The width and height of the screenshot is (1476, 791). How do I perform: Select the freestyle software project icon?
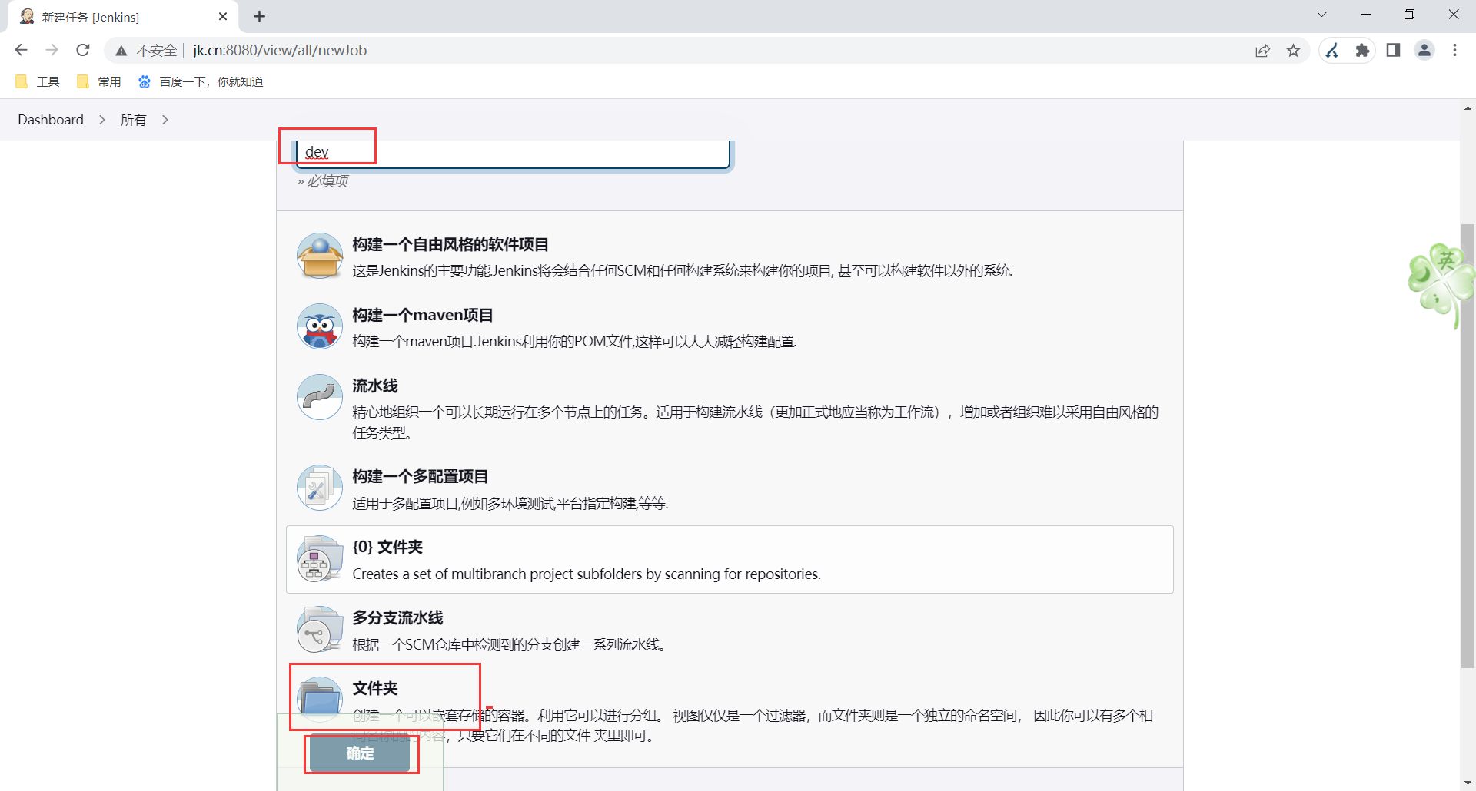(320, 256)
